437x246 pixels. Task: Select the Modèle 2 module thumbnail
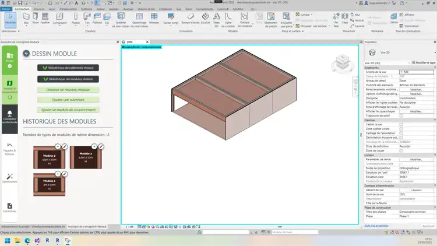(50, 157)
